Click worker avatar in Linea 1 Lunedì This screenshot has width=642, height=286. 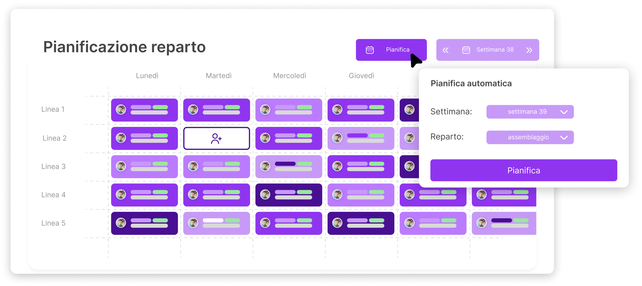tap(121, 110)
